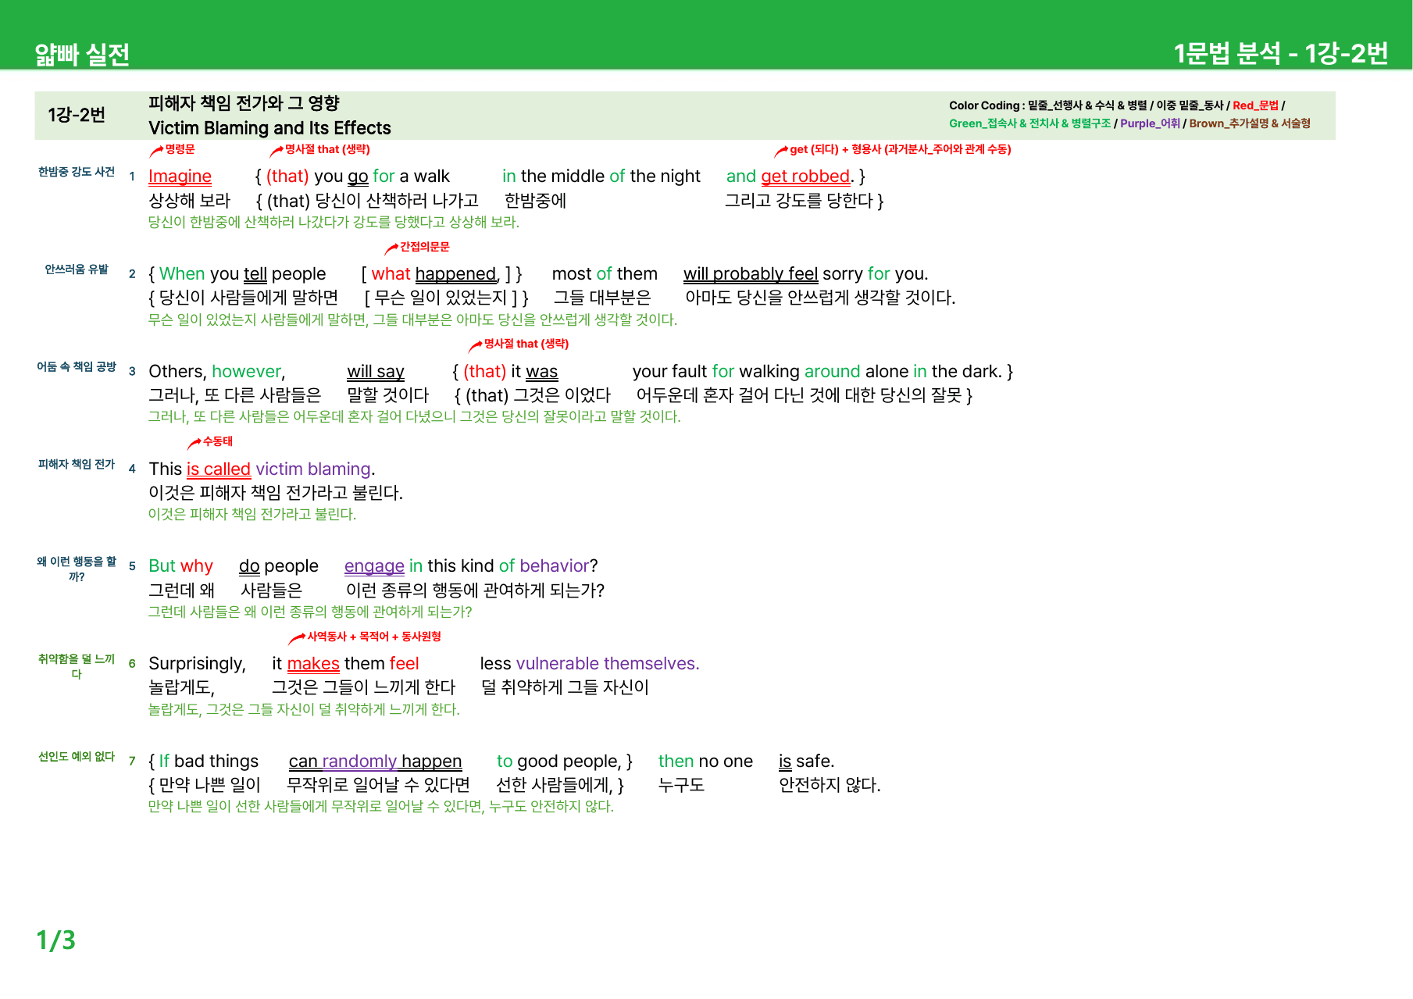Click the translation '덜 취약하게 그들 자신이'
Image resolution: width=1413 pixels, height=999 pixels.
[x=565, y=687]
